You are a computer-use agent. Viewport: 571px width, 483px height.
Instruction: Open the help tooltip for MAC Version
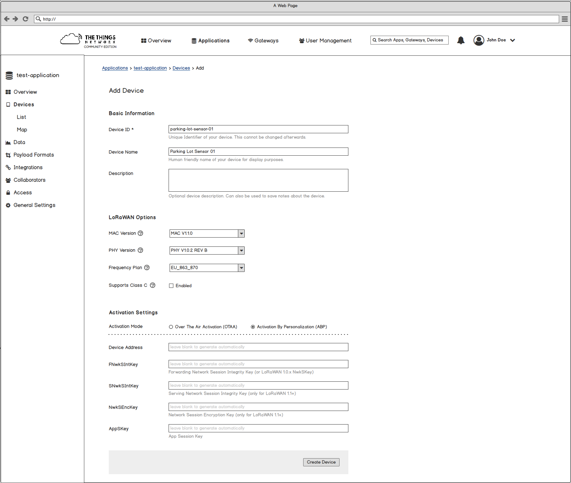pos(140,233)
